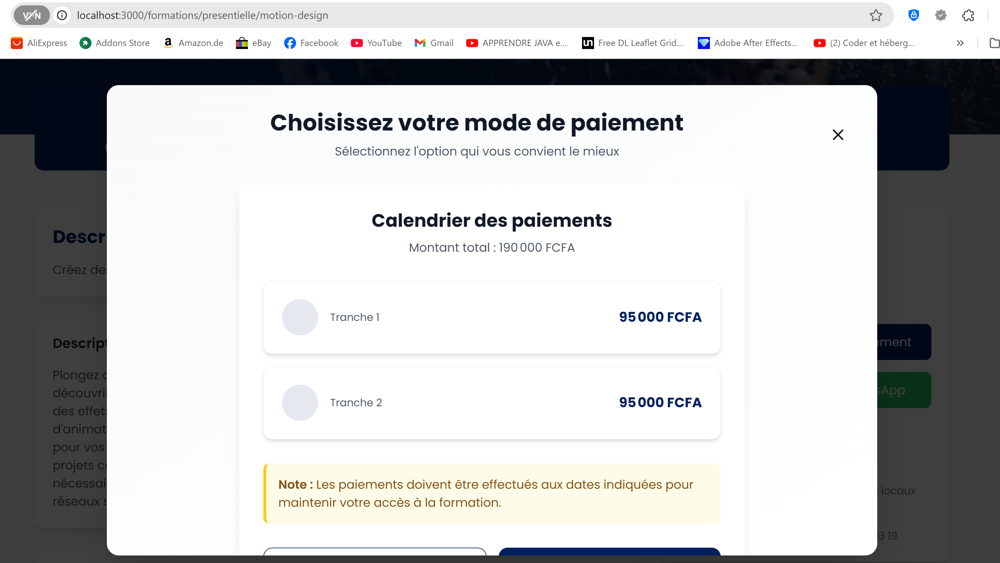Open the Free DL Leaflet Grid bookmark

633,43
